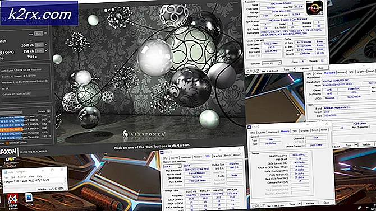Click the MAXON logo in Cinebench
The image size is (376, 211).
point(8,151)
